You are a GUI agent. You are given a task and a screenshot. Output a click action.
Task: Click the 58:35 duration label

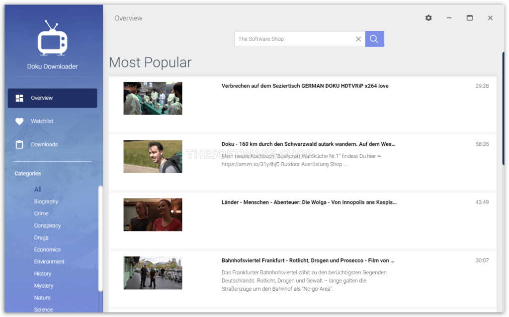(x=482, y=144)
